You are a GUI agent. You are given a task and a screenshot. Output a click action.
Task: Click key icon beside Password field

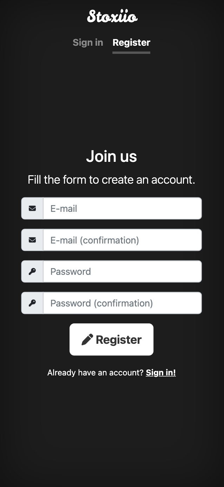pos(32,272)
